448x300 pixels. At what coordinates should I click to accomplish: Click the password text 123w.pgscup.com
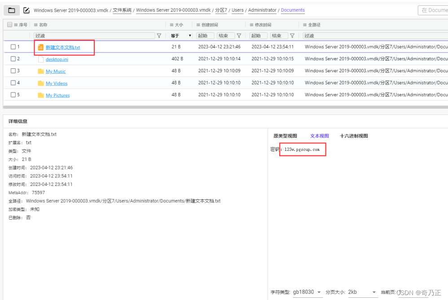302,150
